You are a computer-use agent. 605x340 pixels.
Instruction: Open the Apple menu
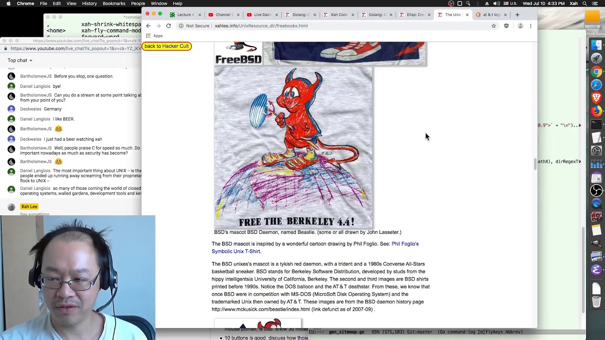pos(8,3)
